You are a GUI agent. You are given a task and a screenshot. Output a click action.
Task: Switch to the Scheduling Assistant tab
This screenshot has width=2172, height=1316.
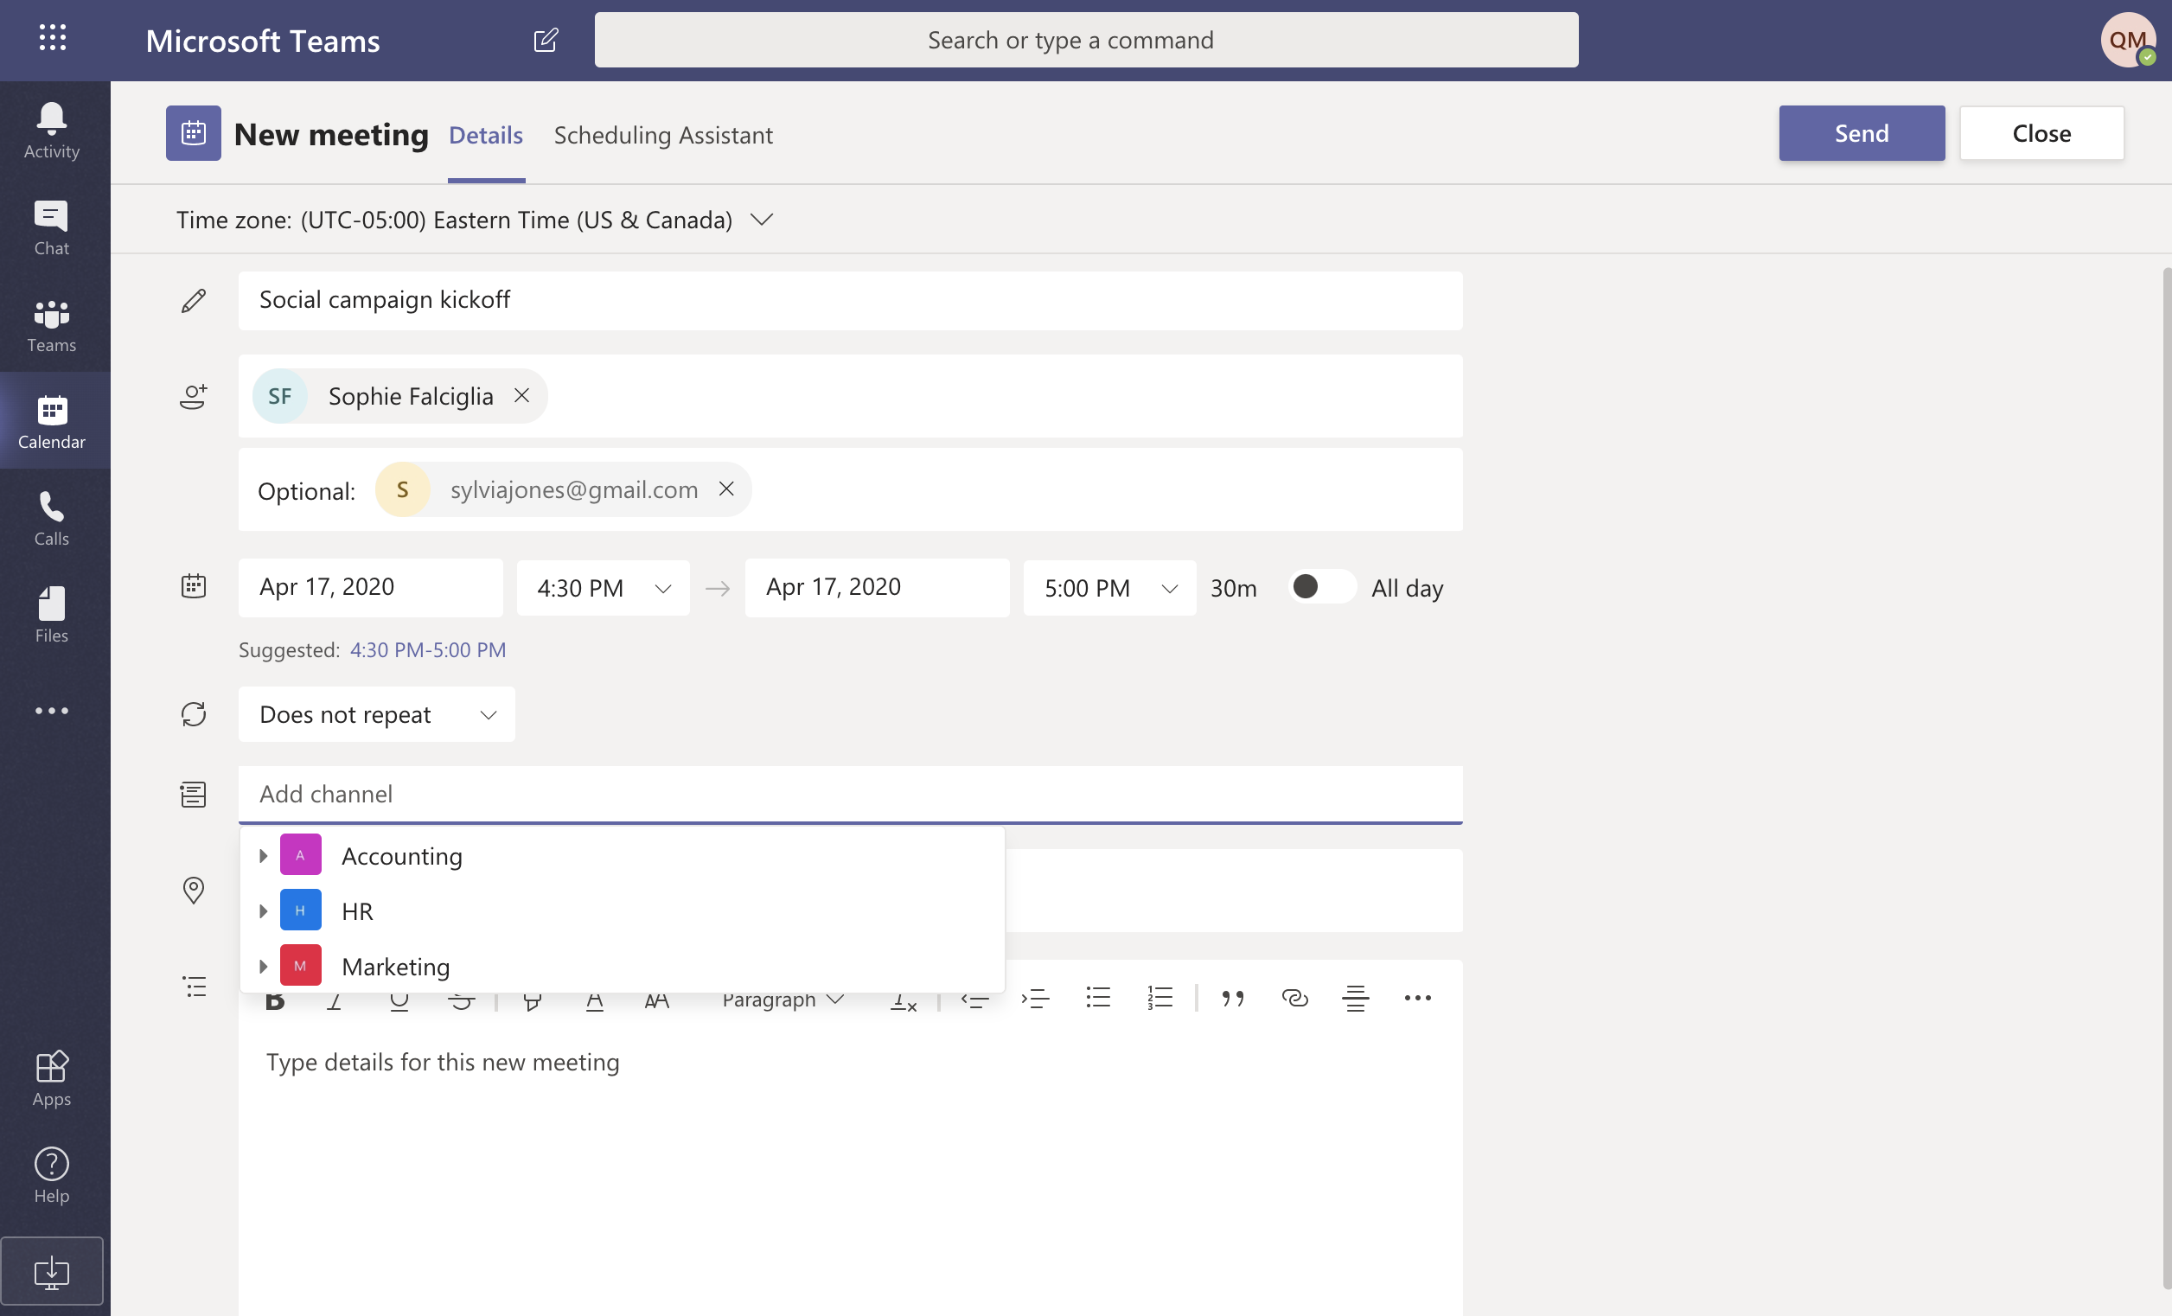coord(664,132)
